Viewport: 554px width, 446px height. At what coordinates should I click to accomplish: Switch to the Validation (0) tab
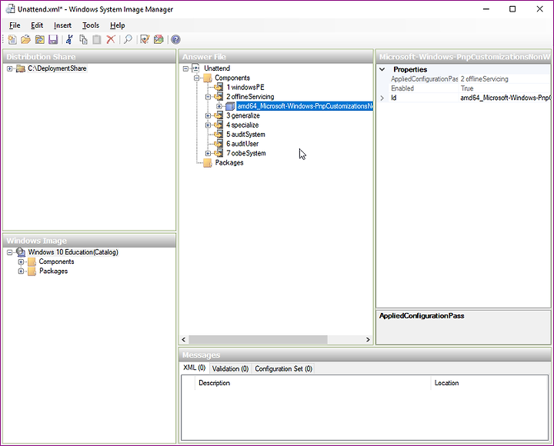[x=230, y=368]
